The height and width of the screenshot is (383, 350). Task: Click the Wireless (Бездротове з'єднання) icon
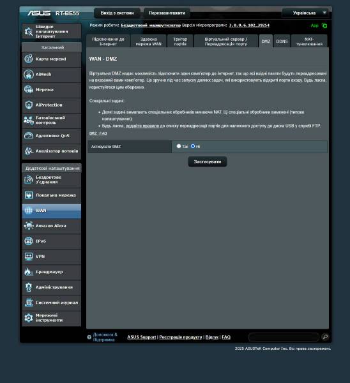(29, 180)
